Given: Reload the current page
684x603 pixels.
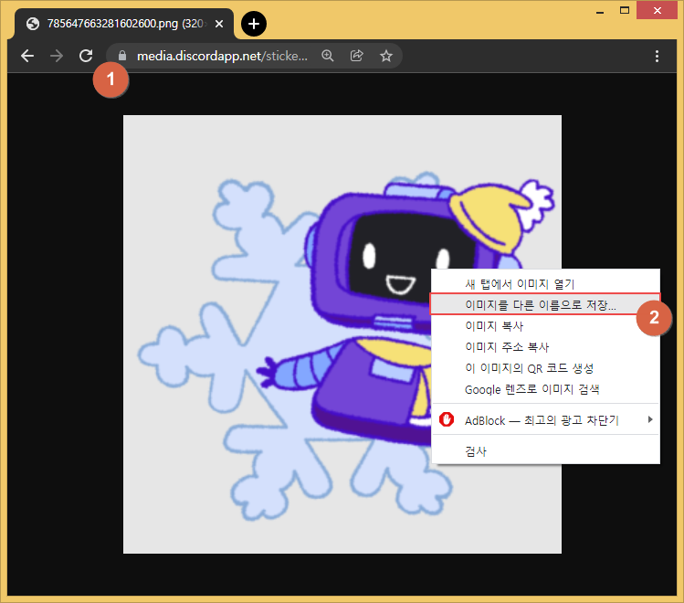Looking at the screenshot, I should (86, 56).
